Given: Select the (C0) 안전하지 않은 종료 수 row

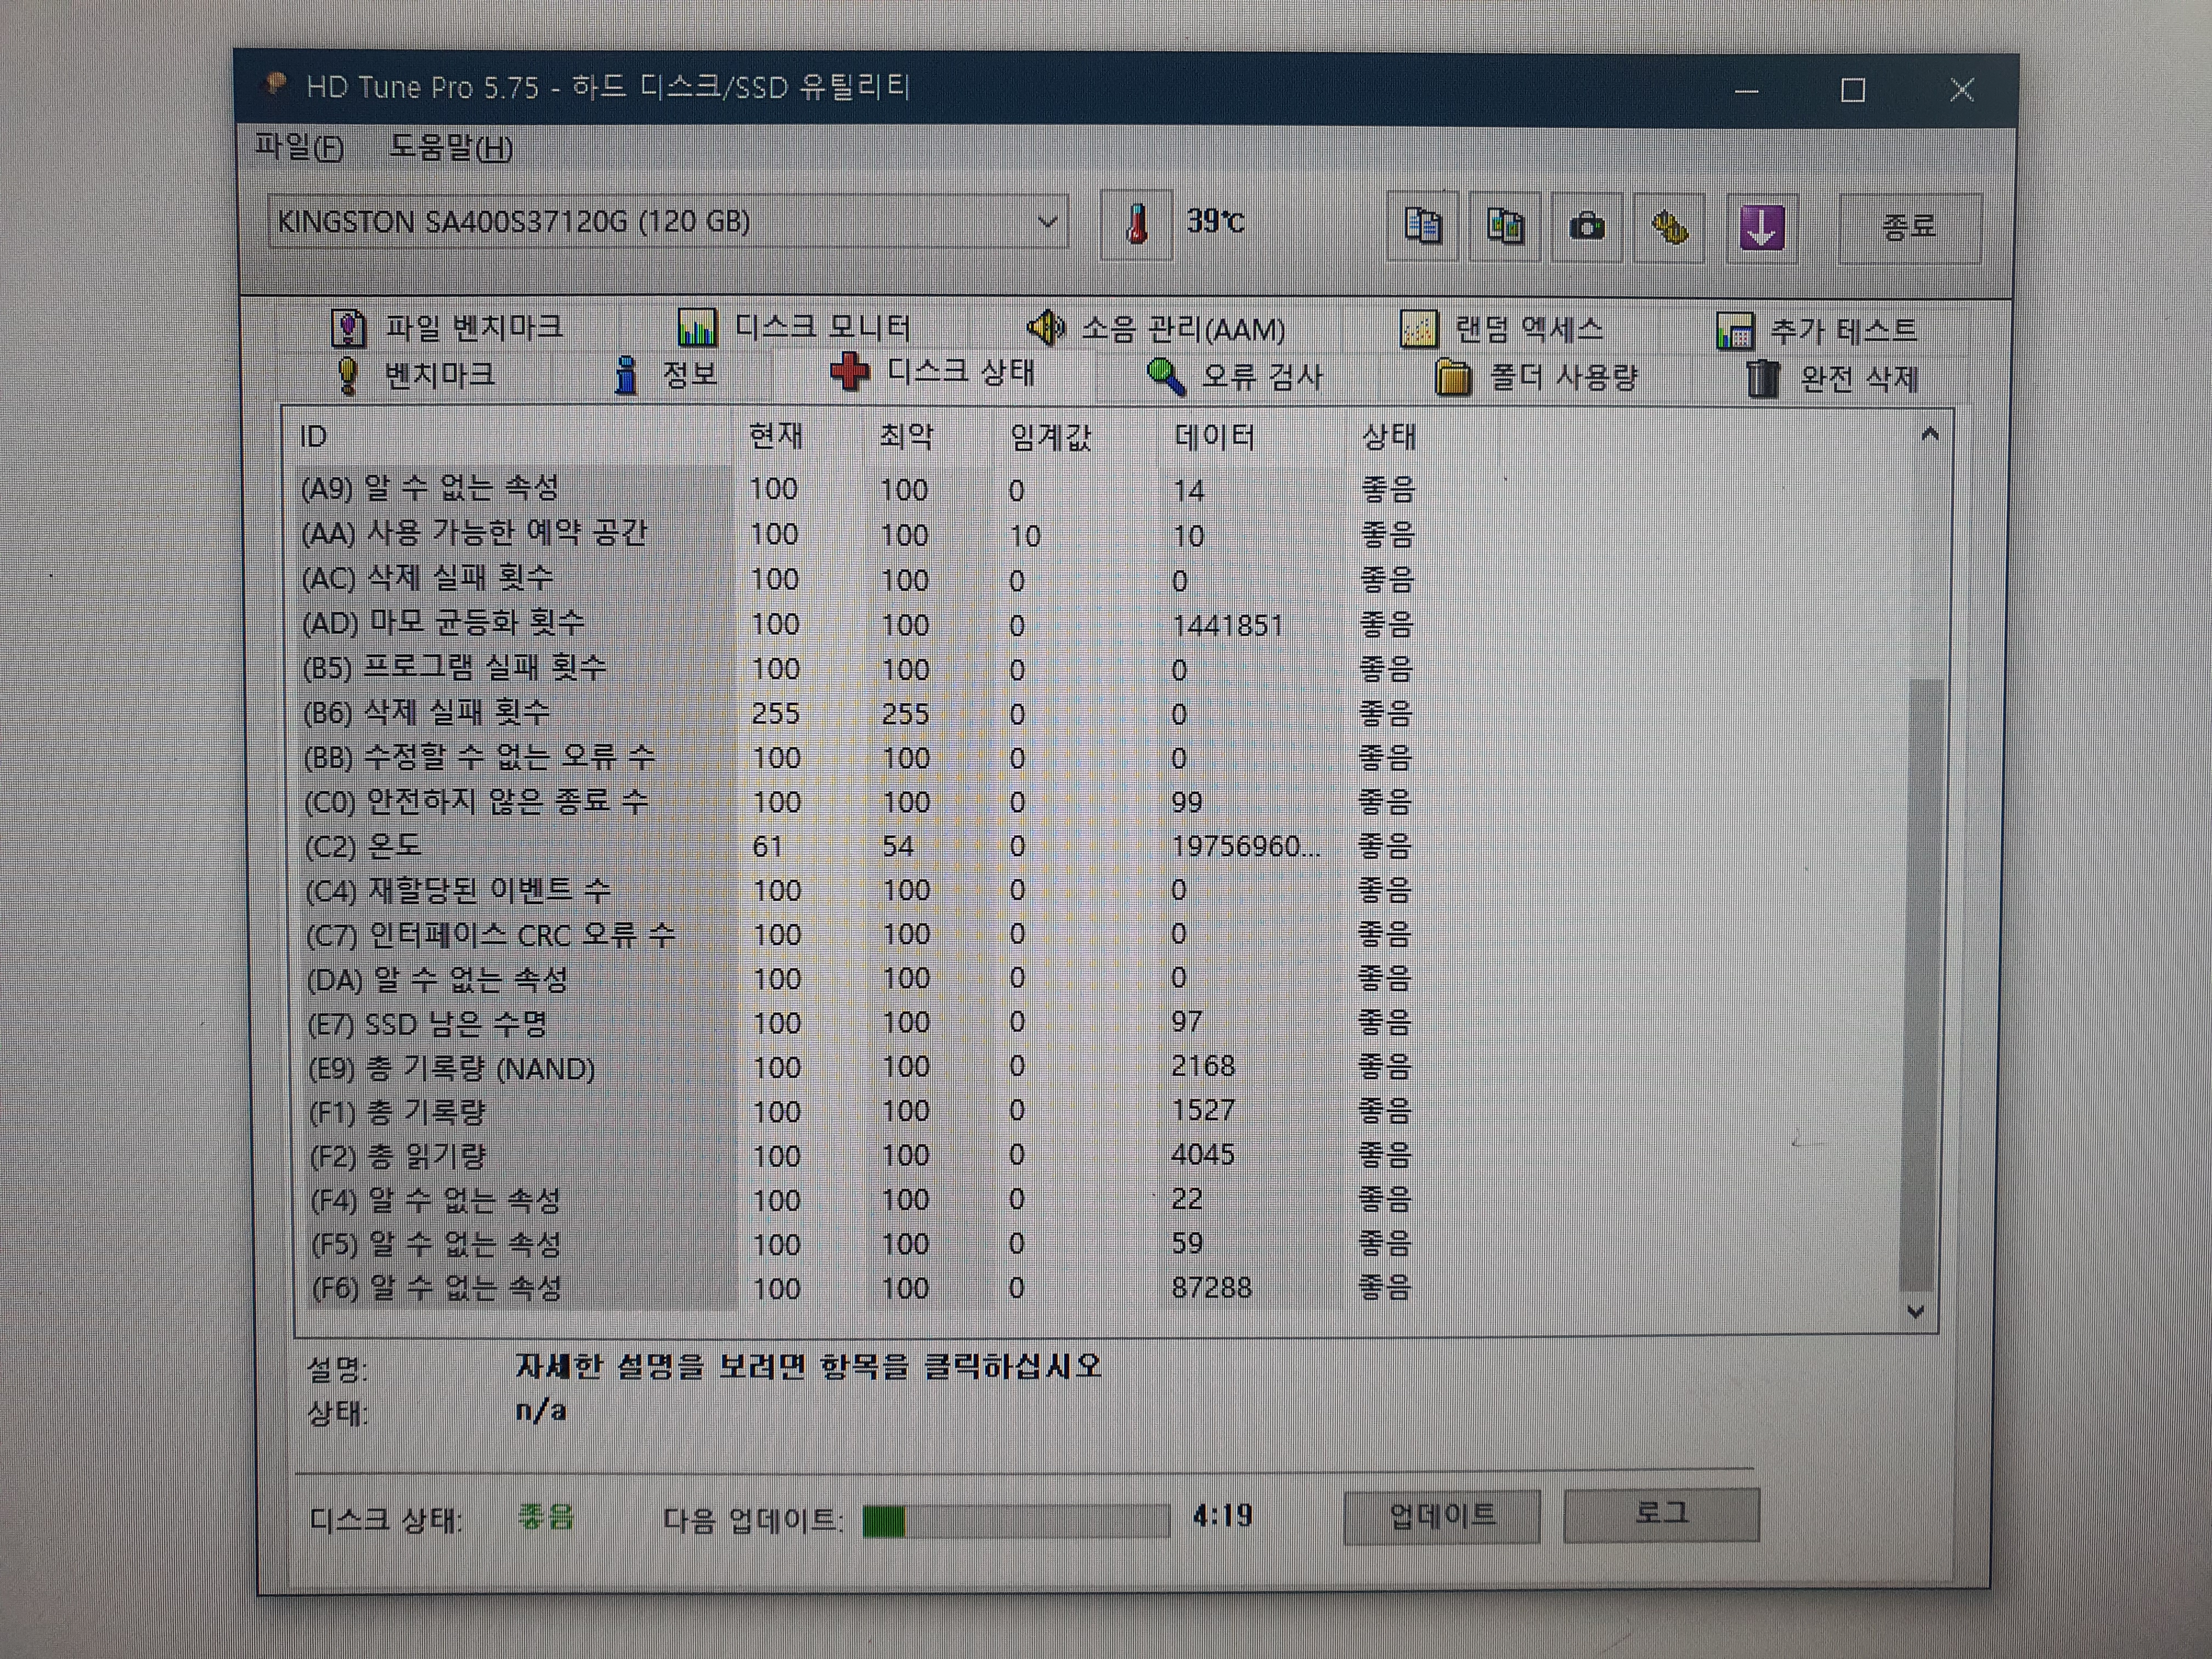Looking at the screenshot, I should (857, 801).
